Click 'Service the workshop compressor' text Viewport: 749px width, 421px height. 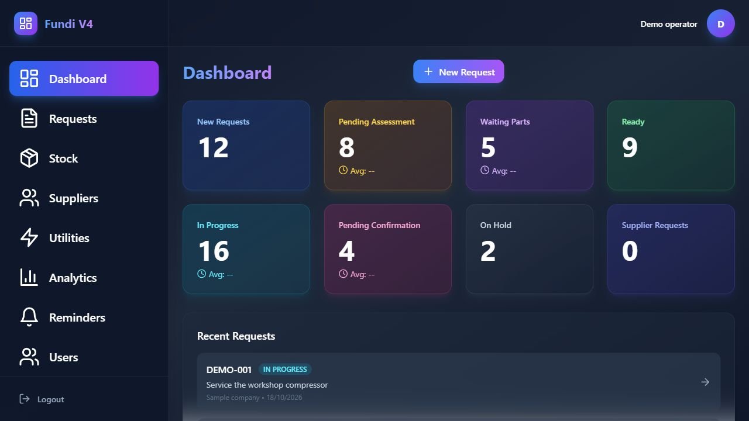click(x=267, y=385)
